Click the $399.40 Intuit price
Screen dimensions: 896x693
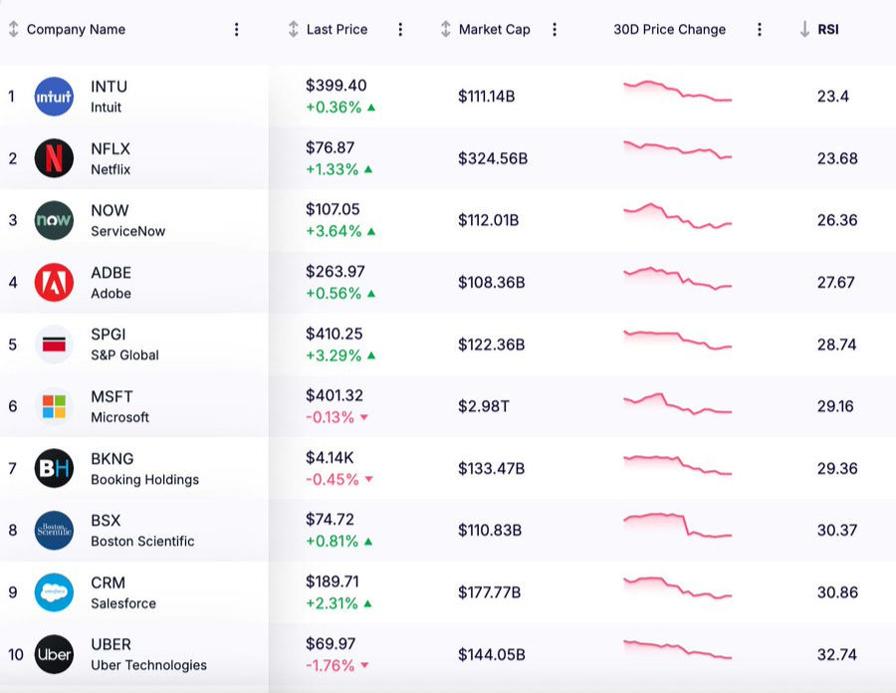336,86
